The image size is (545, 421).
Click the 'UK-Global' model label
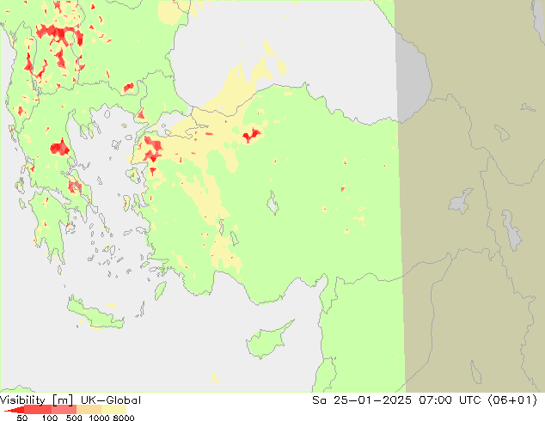[111, 400]
